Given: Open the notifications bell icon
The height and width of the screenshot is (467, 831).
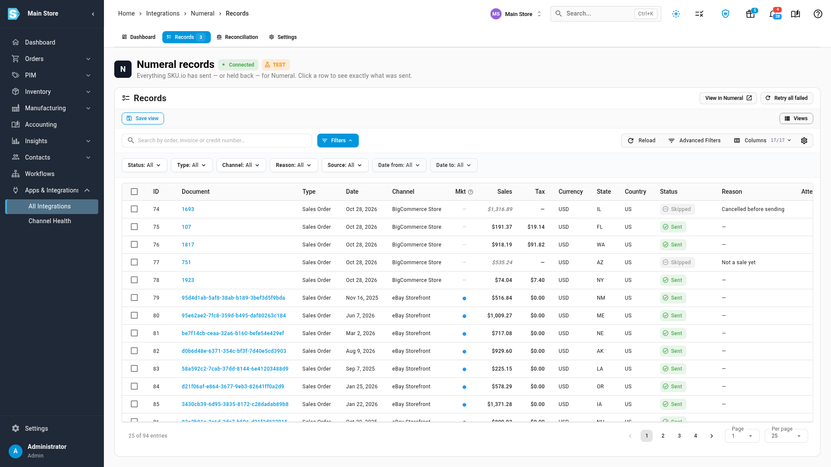Looking at the screenshot, I should click(773, 14).
